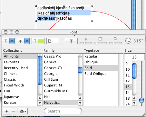Click the green text color swatch
Screen dimensions: 146x117
[x=41, y=41]
